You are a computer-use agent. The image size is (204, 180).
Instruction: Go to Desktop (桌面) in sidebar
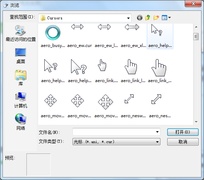pos(21,56)
